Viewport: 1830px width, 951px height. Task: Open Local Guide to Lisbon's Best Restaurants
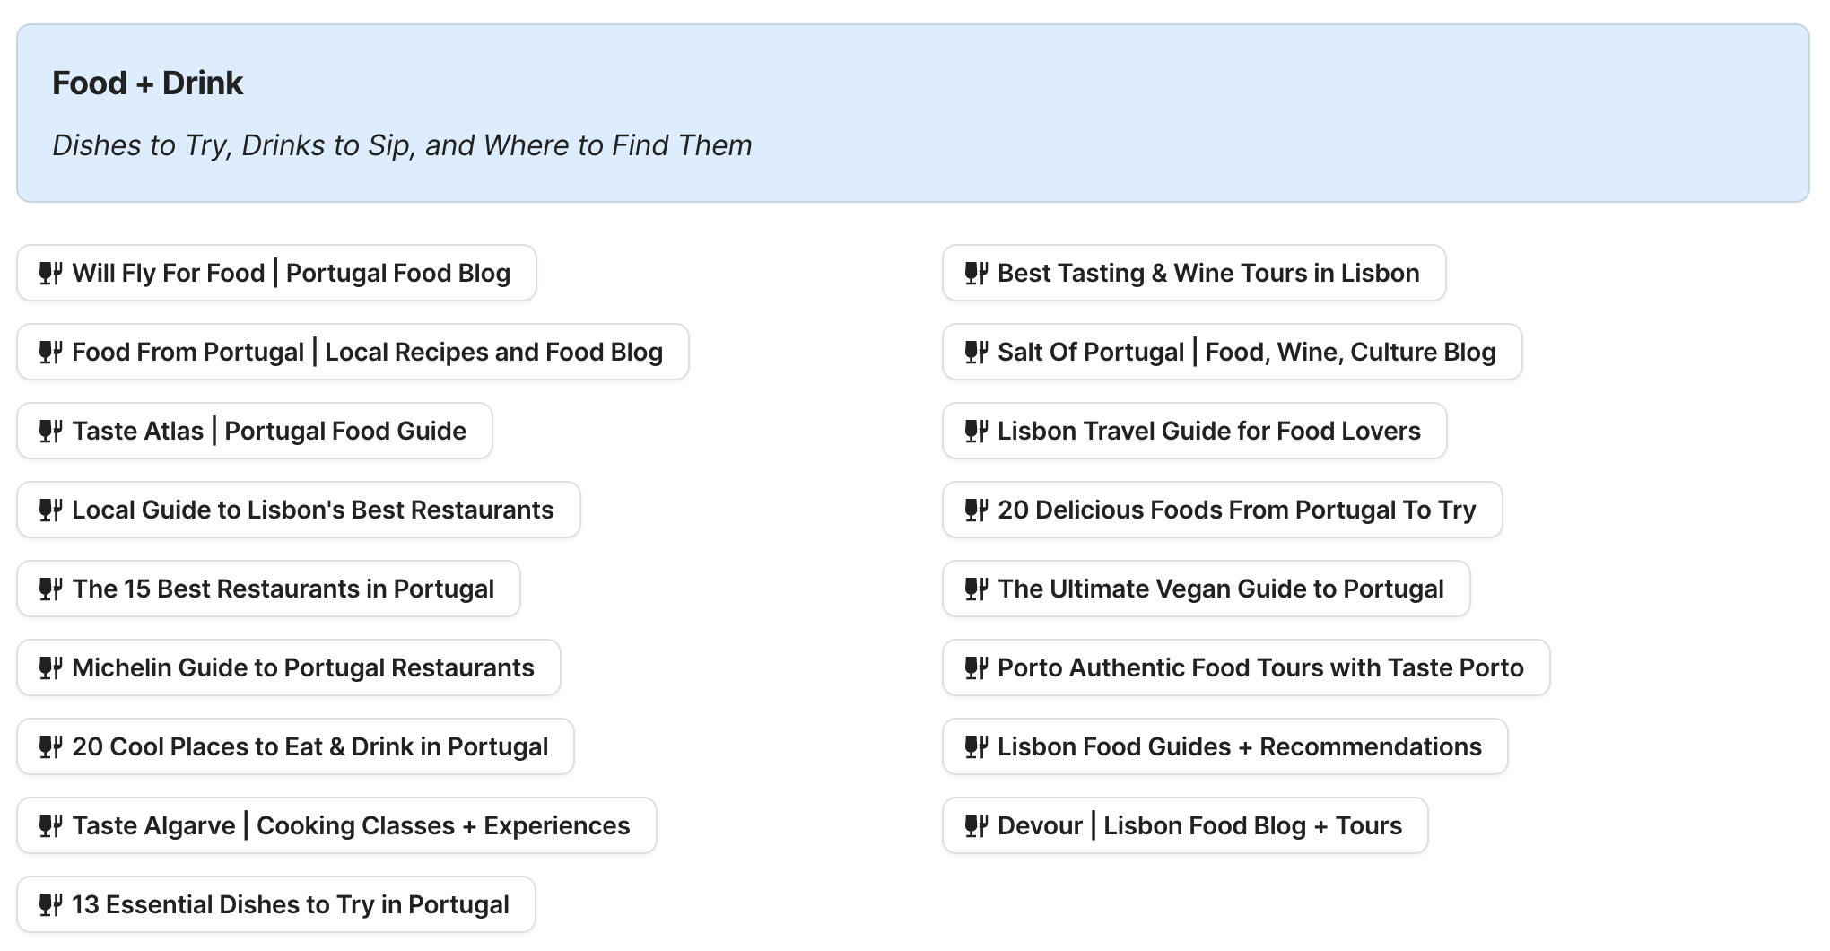pyautogui.click(x=298, y=510)
